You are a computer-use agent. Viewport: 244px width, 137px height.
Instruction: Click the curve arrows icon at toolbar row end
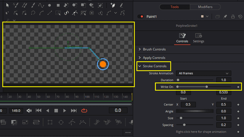[123, 13]
